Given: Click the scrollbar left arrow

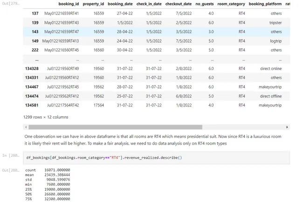Looking at the screenshot, I should coord(26,127).
